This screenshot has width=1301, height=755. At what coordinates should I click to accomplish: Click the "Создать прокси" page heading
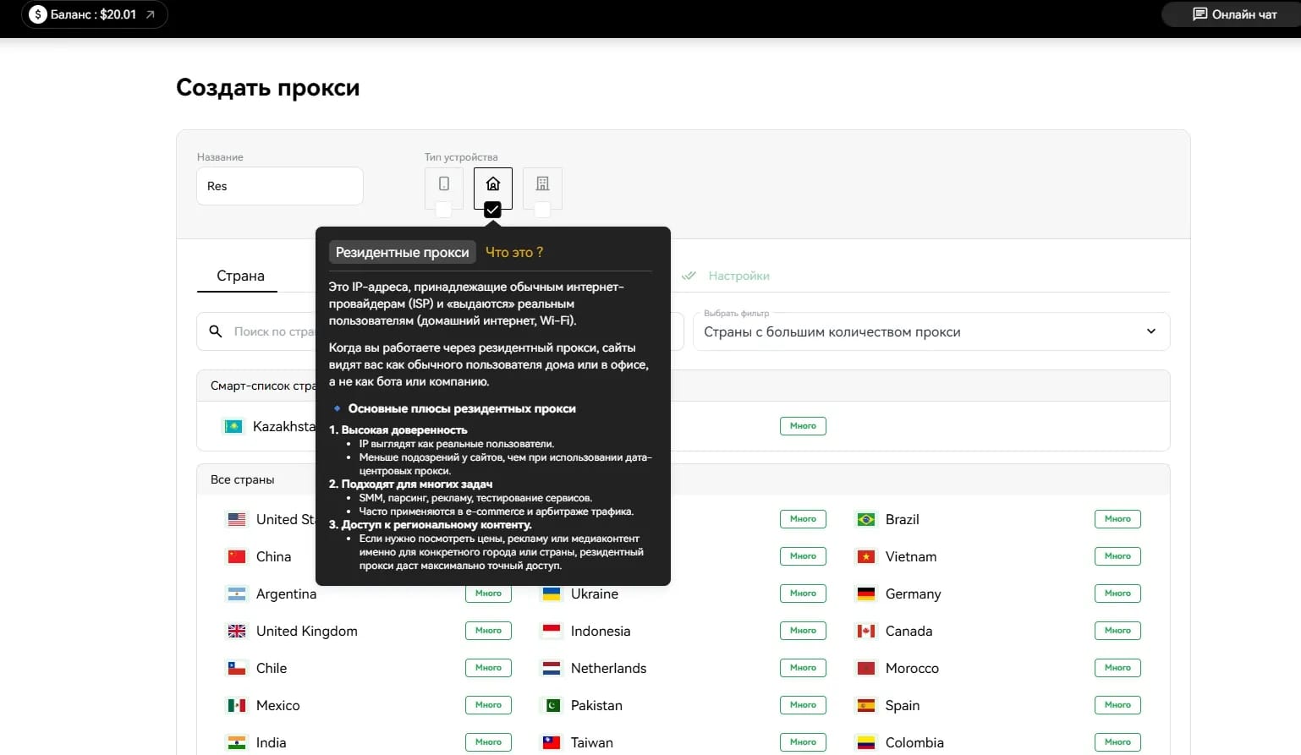268,88
